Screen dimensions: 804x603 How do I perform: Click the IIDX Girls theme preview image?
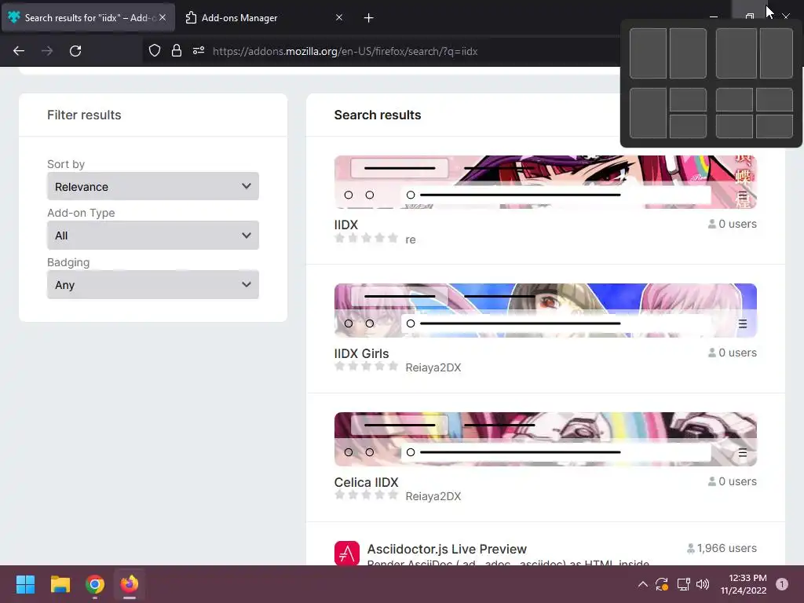coord(546,310)
